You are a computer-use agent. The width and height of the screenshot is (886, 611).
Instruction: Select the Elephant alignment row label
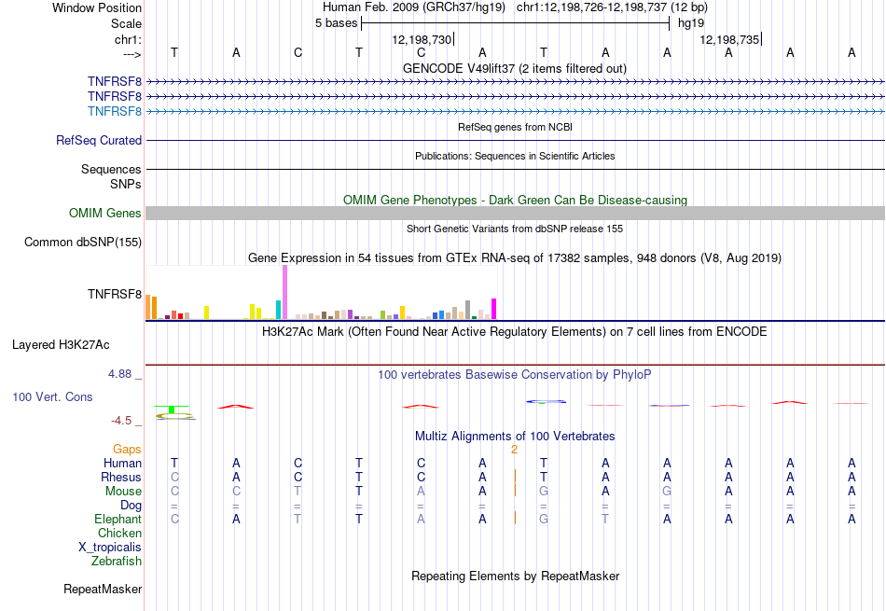coord(118,519)
